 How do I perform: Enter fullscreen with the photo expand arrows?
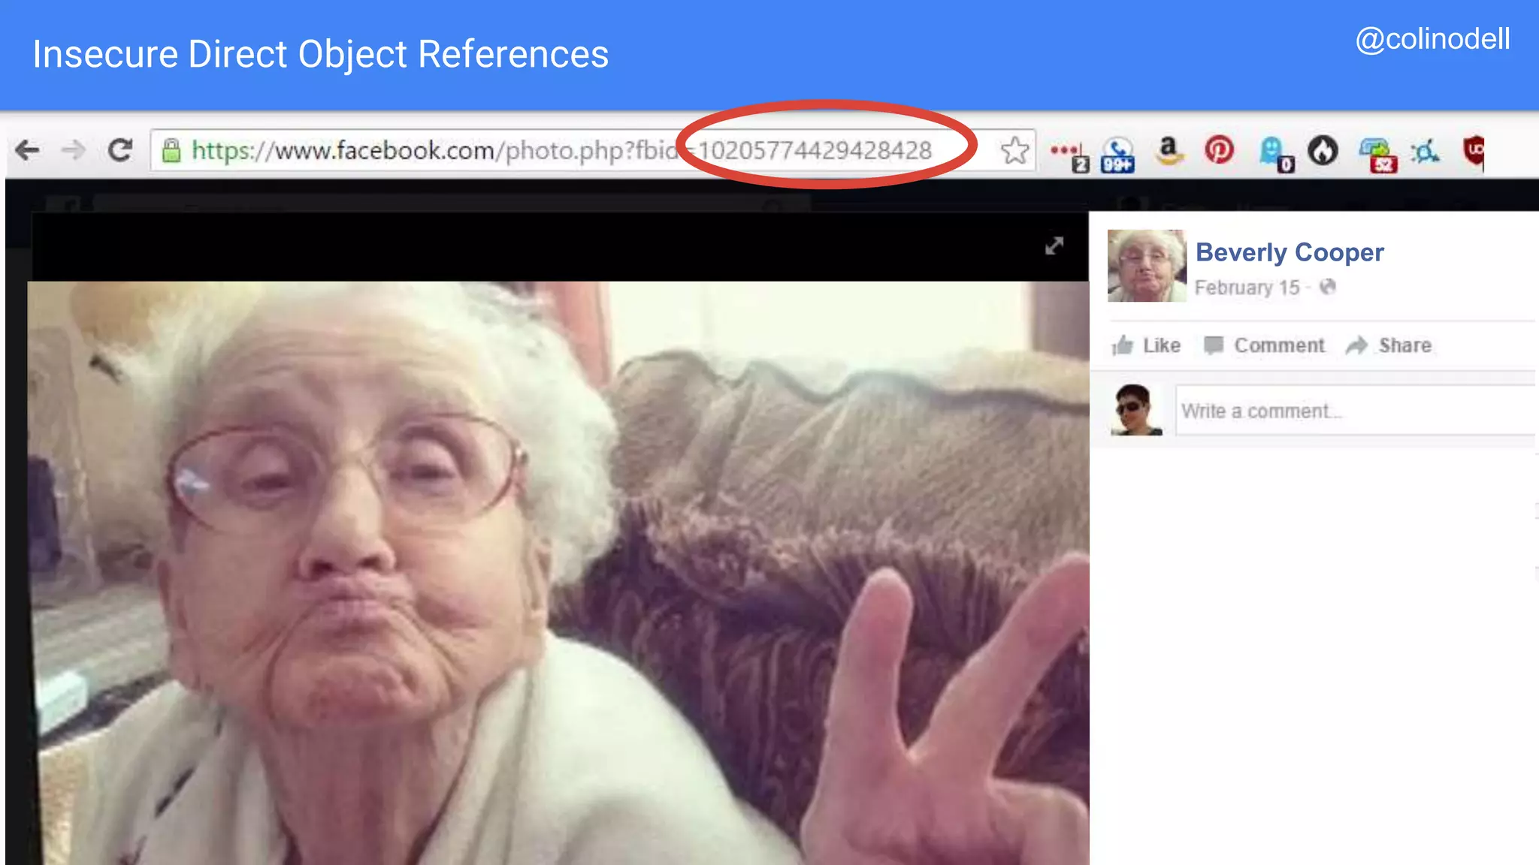pyautogui.click(x=1054, y=246)
